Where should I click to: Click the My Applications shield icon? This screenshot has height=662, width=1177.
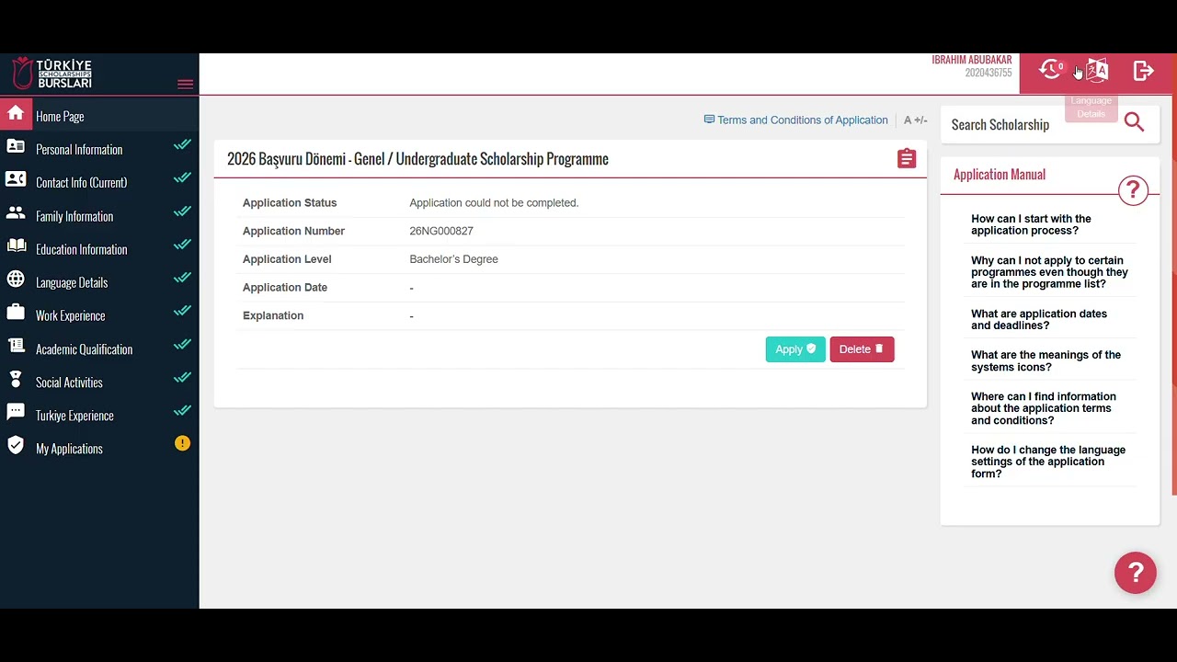coord(16,445)
